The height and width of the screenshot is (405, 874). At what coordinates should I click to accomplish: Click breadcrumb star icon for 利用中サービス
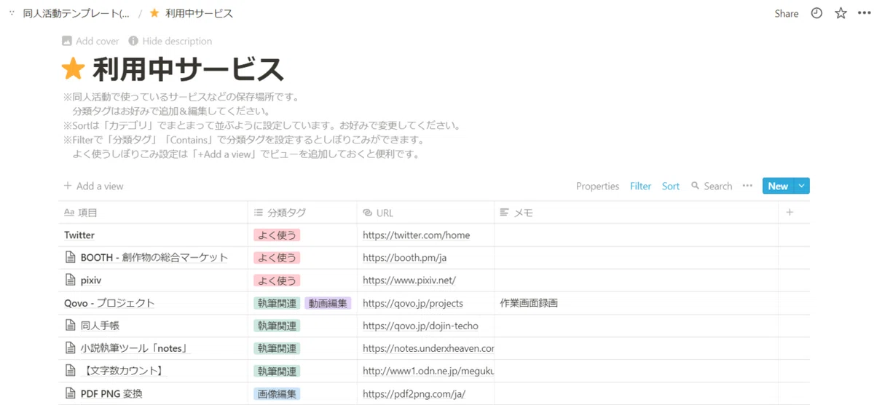coord(154,13)
